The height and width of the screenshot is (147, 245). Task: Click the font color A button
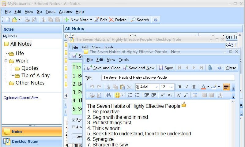[x=203, y=87]
